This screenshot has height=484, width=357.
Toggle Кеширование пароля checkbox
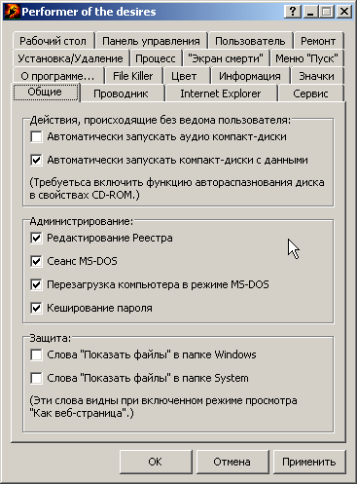coord(36,308)
